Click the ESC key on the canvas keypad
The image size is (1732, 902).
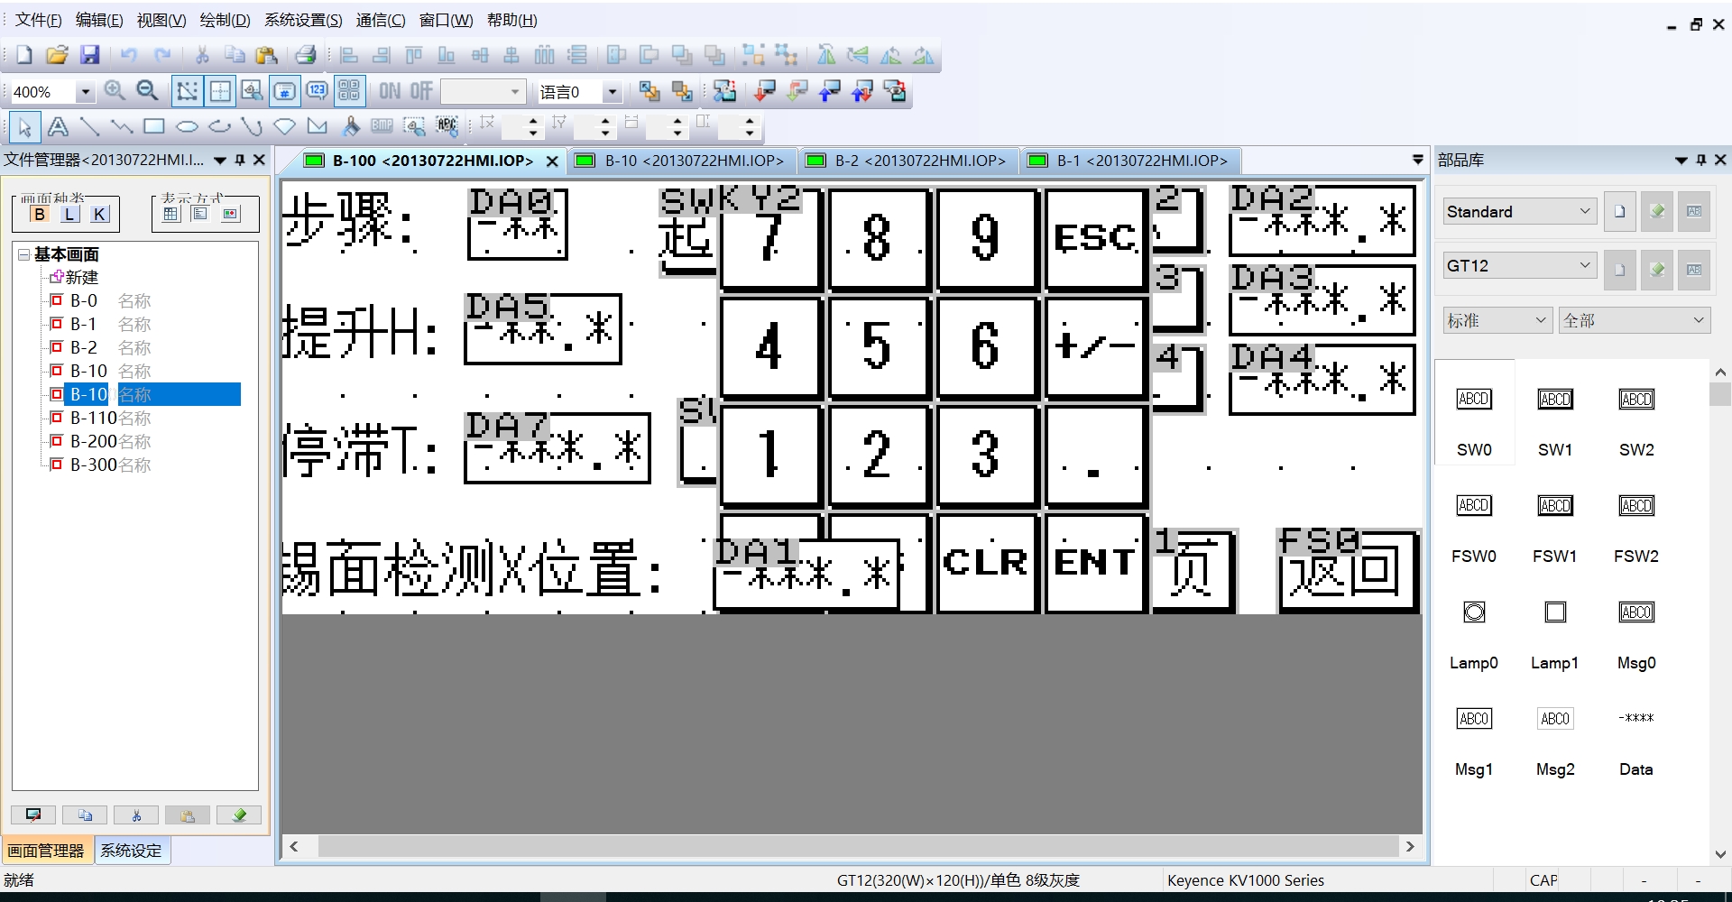coord(1095,238)
